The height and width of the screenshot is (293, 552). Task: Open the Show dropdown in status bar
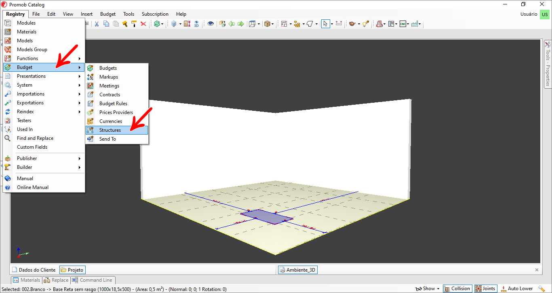428,289
